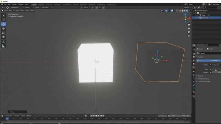Toggle snapping magnet in header
Screen dimensions: 221x124
click(x=97, y=8)
